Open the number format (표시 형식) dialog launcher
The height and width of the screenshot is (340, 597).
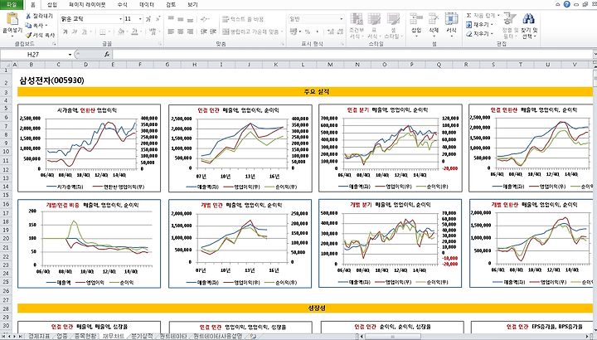[x=343, y=44]
